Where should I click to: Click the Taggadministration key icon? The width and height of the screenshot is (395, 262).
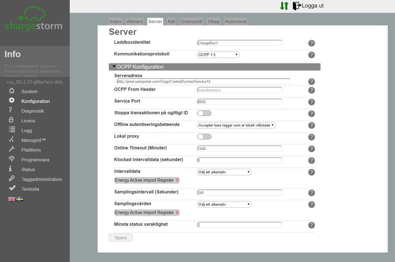tap(12, 178)
